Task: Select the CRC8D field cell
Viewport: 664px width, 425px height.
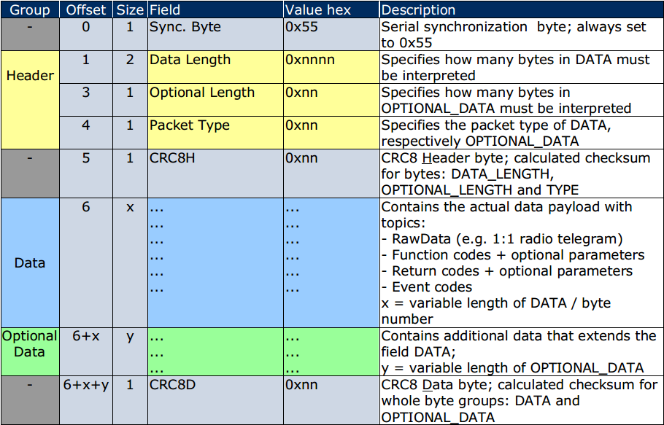Action: pos(173,385)
